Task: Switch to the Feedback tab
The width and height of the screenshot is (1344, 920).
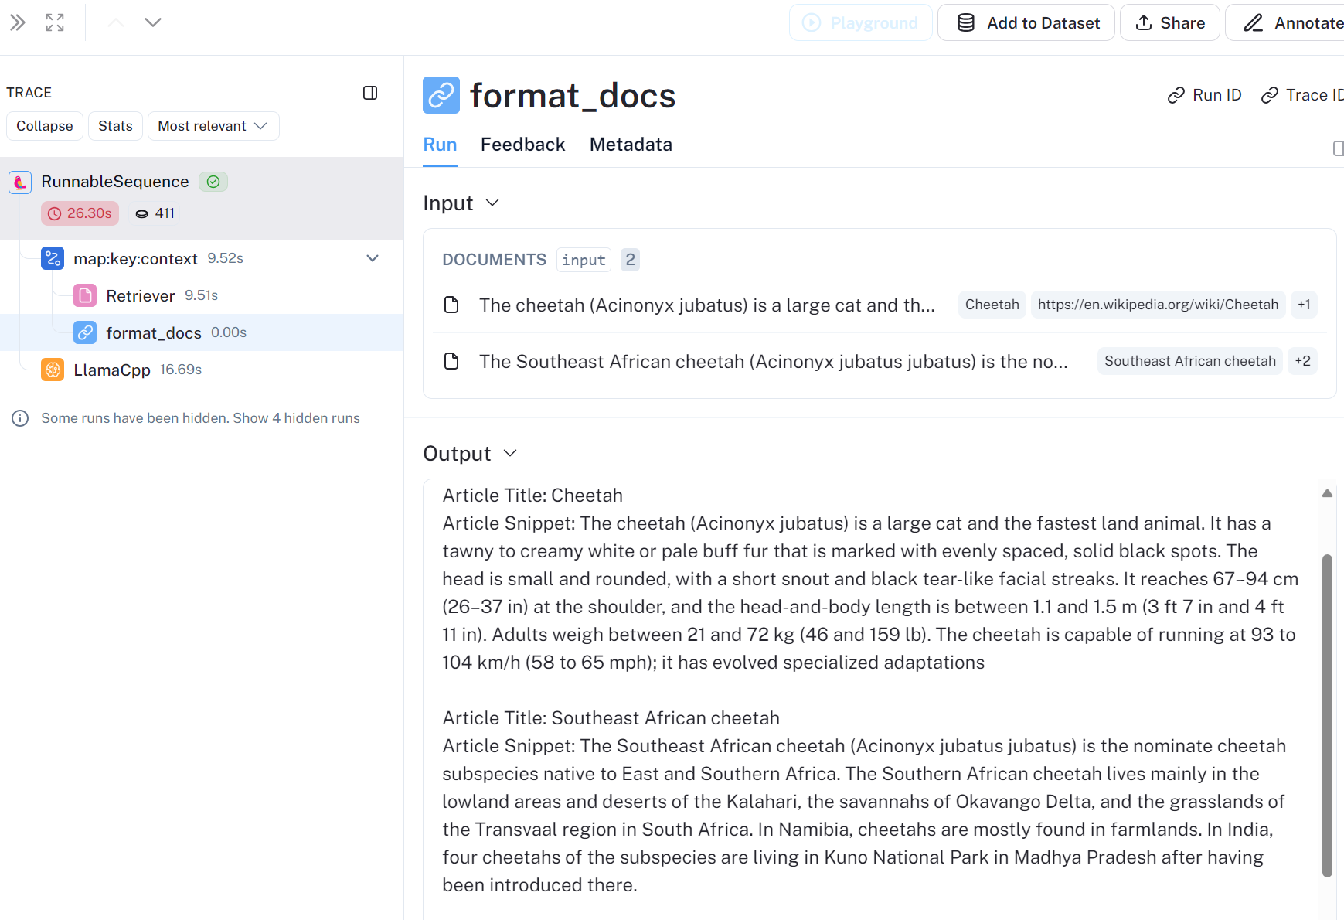Action: click(x=522, y=145)
